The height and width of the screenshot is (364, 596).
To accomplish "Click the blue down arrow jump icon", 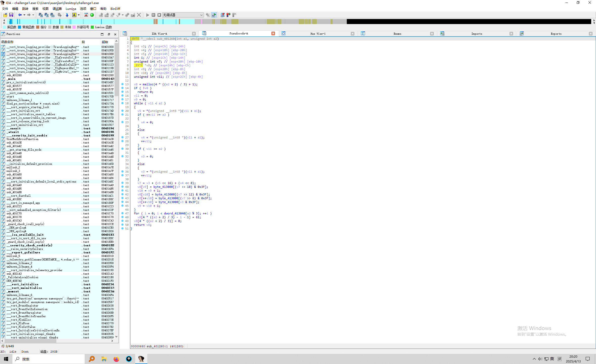I will tap(67, 15).
